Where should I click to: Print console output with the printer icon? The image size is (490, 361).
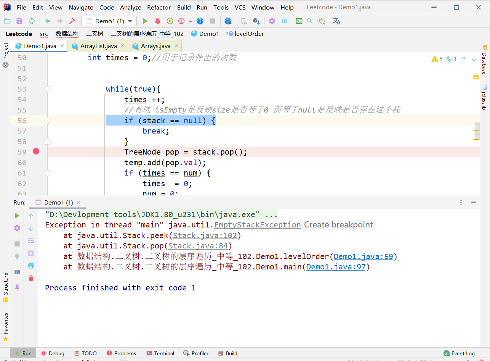pyautogui.click(x=31, y=266)
